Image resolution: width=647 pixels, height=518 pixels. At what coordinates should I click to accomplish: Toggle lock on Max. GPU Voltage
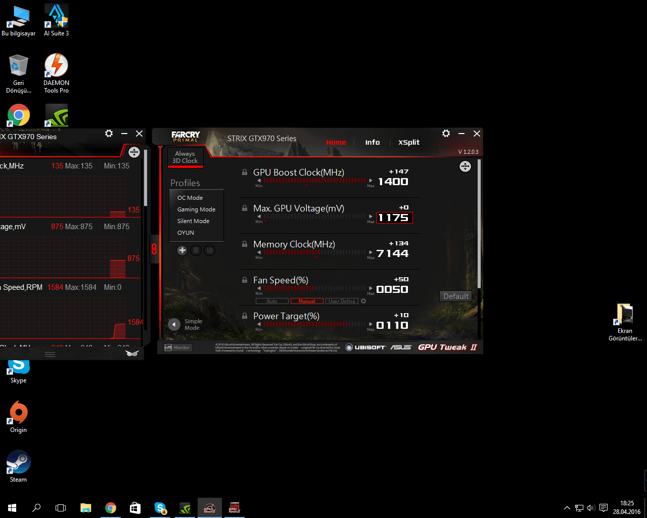(245, 208)
